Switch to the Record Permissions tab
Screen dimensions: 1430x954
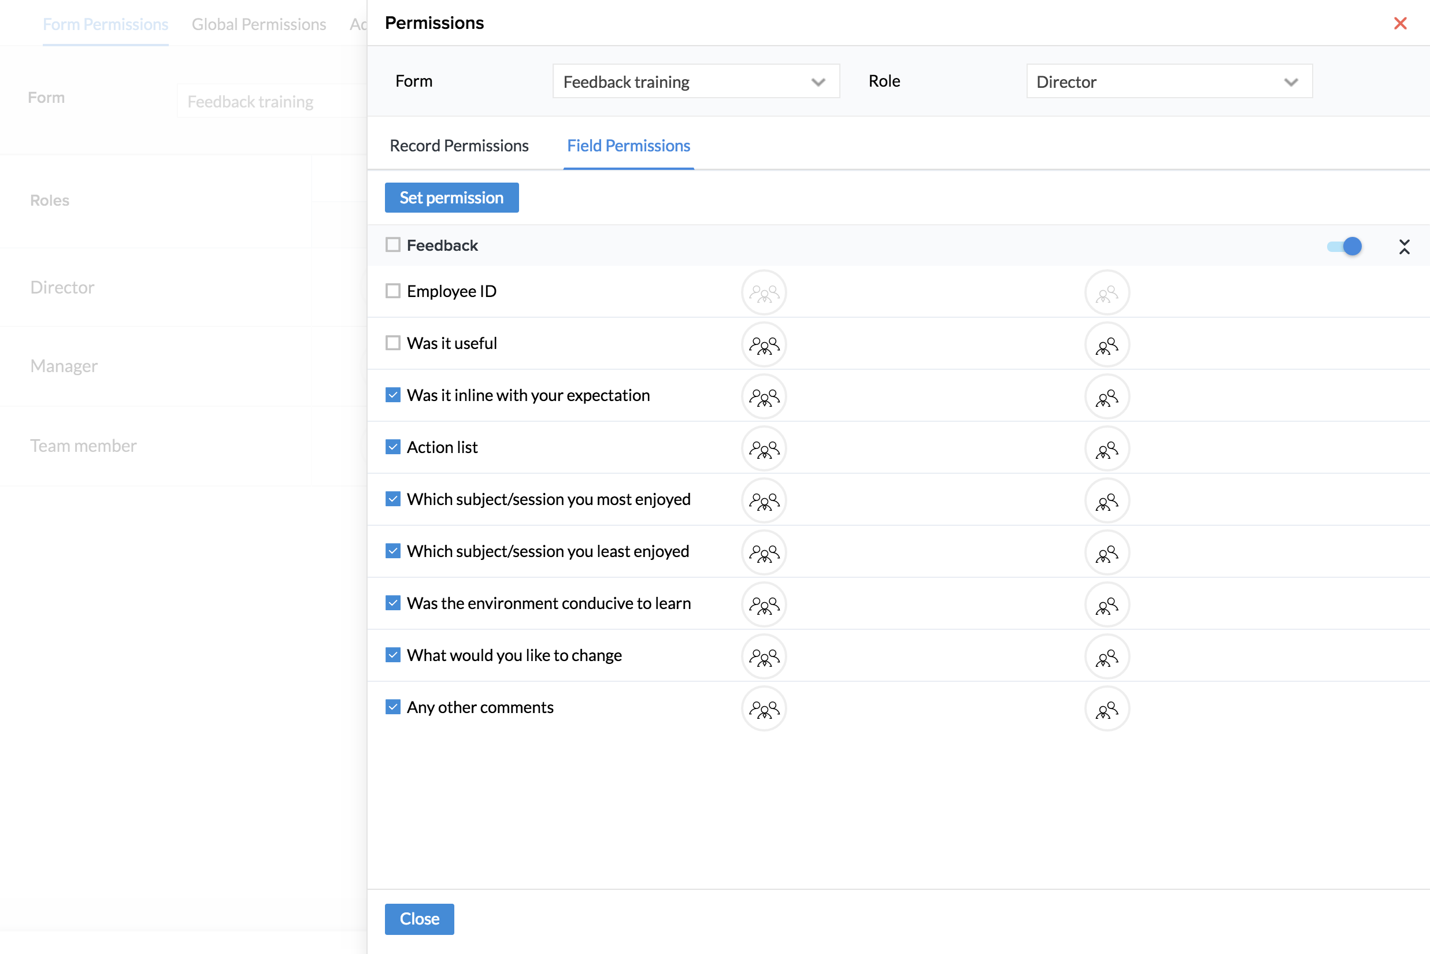(459, 146)
